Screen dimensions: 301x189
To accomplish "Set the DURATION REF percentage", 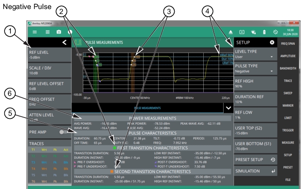I will (x=255, y=99).
